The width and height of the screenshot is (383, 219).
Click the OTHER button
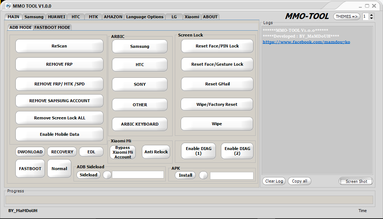[x=140, y=105]
